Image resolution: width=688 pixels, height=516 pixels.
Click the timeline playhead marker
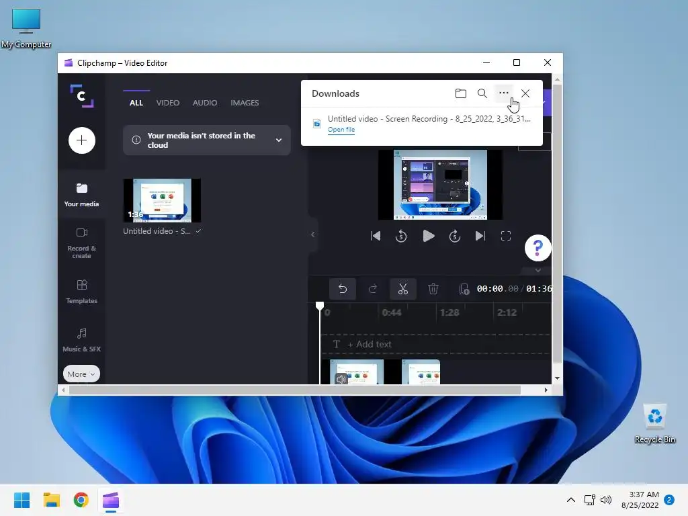point(320,306)
